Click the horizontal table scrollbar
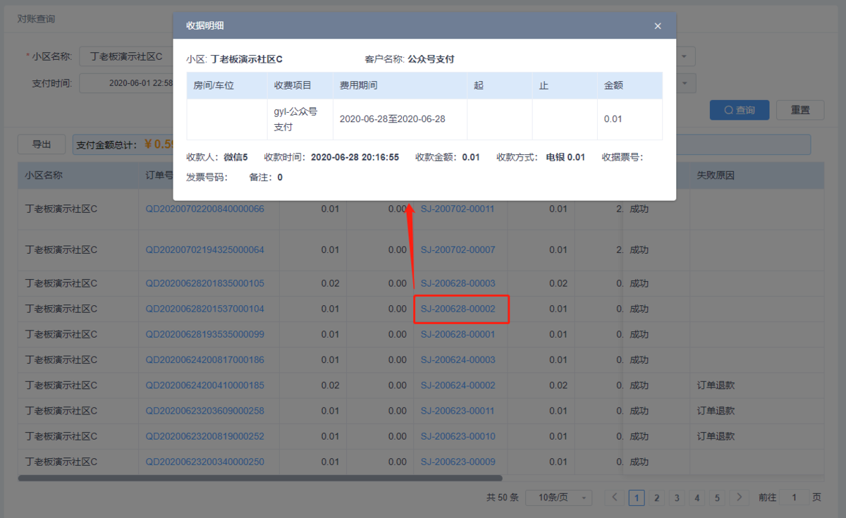The height and width of the screenshot is (518, 846). pyautogui.click(x=260, y=478)
